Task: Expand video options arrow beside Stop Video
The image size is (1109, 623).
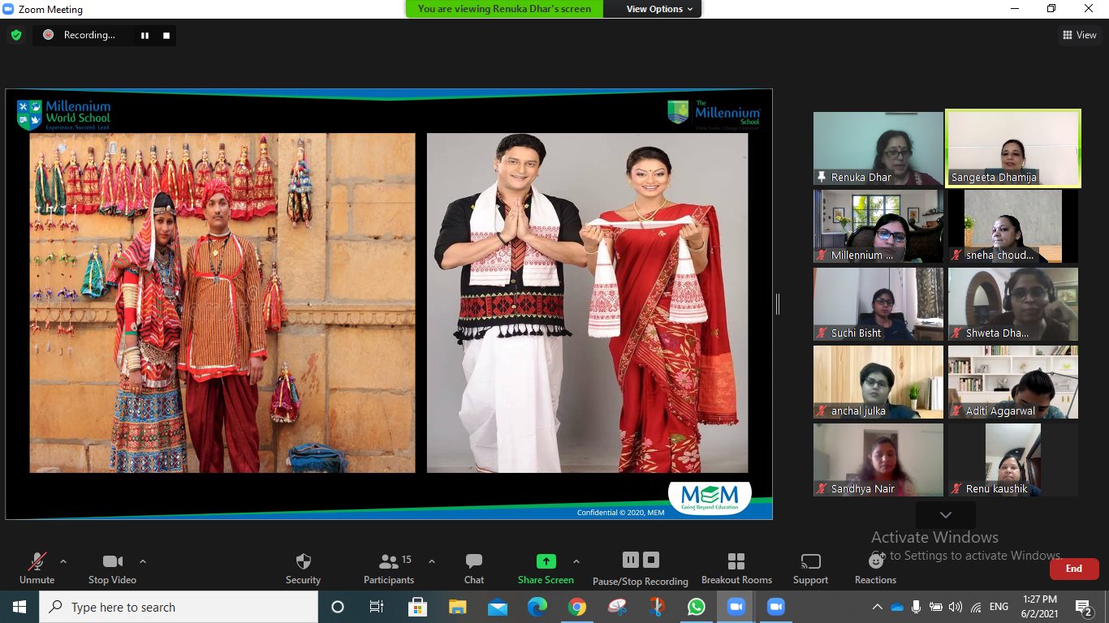Action: [143, 561]
